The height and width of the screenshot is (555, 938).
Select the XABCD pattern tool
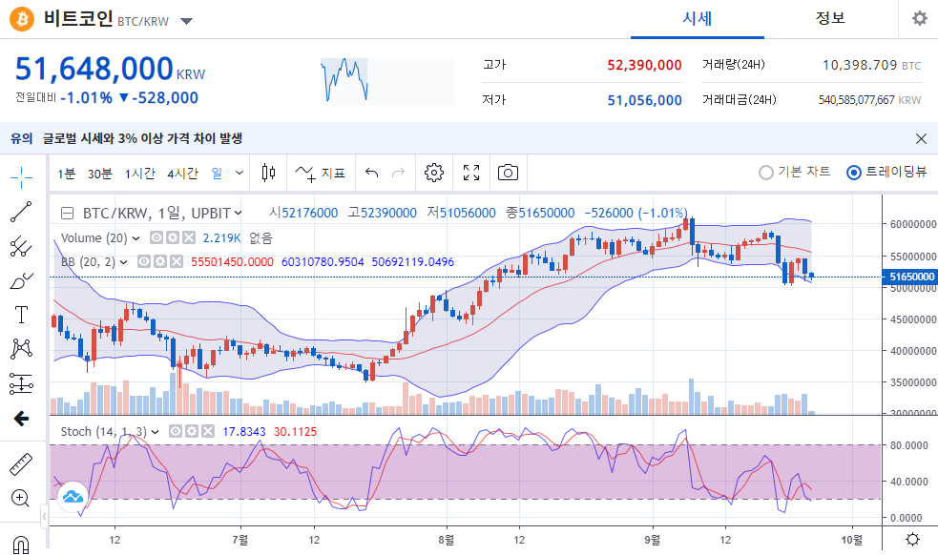click(x=22, y=349)
